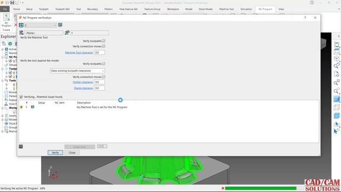Expand the Macros node in Explorer
341x192 pixels.
click(x=2, y=132)
